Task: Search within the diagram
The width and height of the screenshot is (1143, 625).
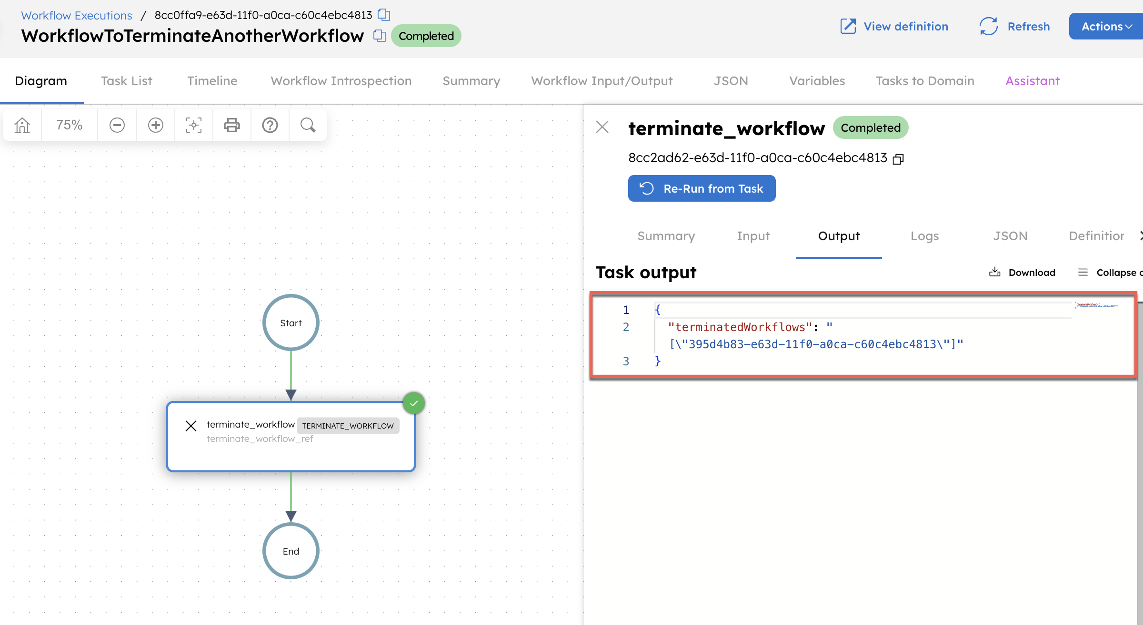Action: coord(308,125)
